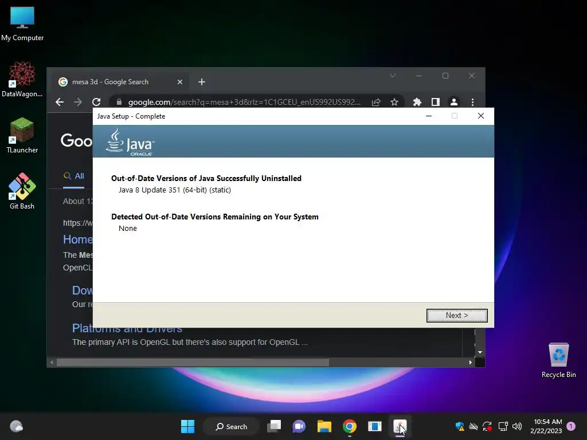Click the Chrome address bar URL
Image resolution: width=587 pixels, height=440 pixels.
tap(244, 102)
